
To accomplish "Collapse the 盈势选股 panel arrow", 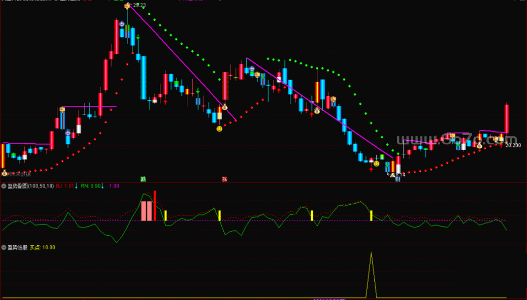I will click(4, 247).
